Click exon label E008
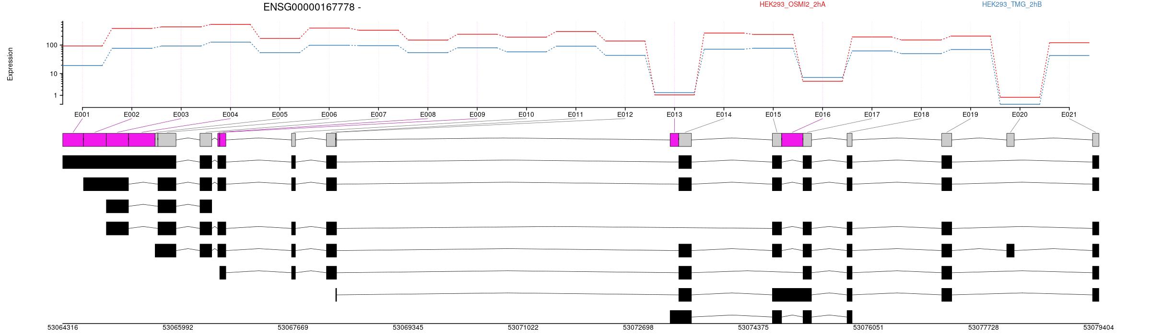 click(428, 114)
